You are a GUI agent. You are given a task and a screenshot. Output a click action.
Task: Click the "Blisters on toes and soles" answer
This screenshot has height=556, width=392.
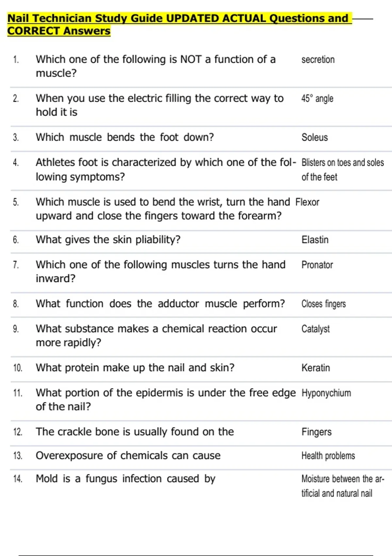(x=342, y=163)
